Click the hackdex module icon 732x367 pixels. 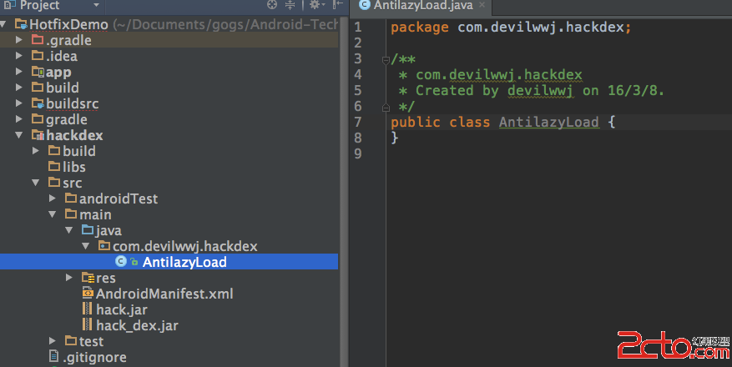[x=38, y=135]
